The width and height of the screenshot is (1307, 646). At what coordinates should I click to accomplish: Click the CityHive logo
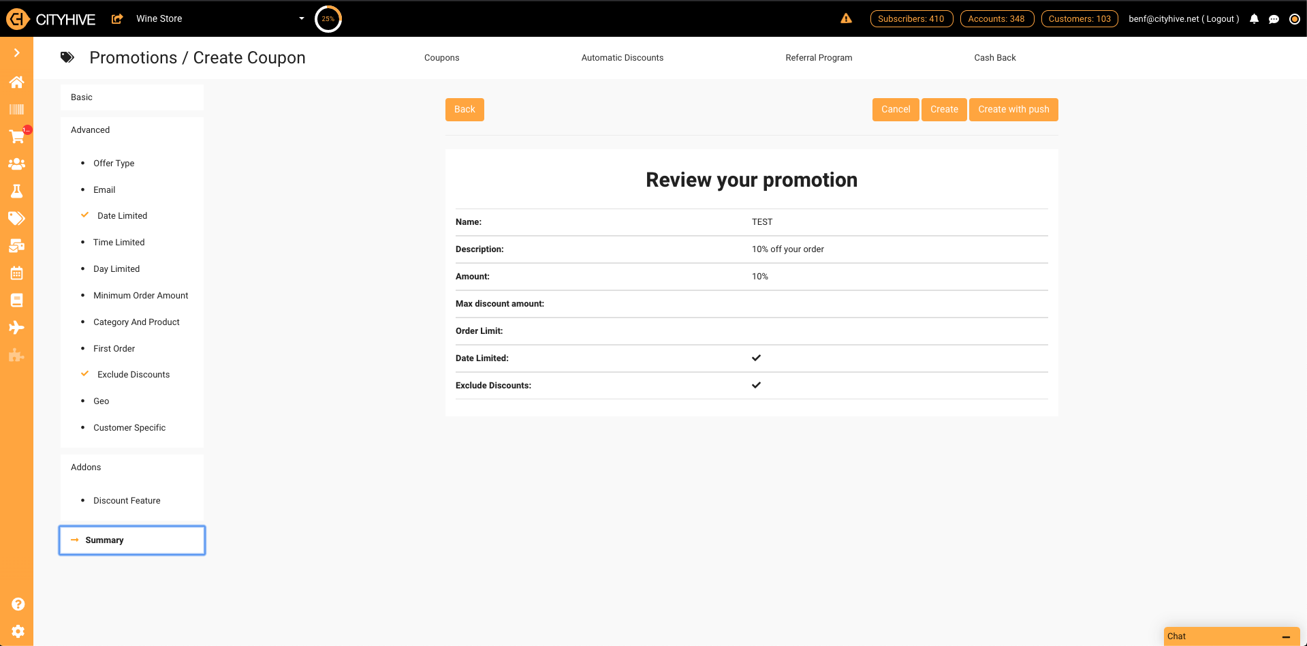(x=51, y=19)
